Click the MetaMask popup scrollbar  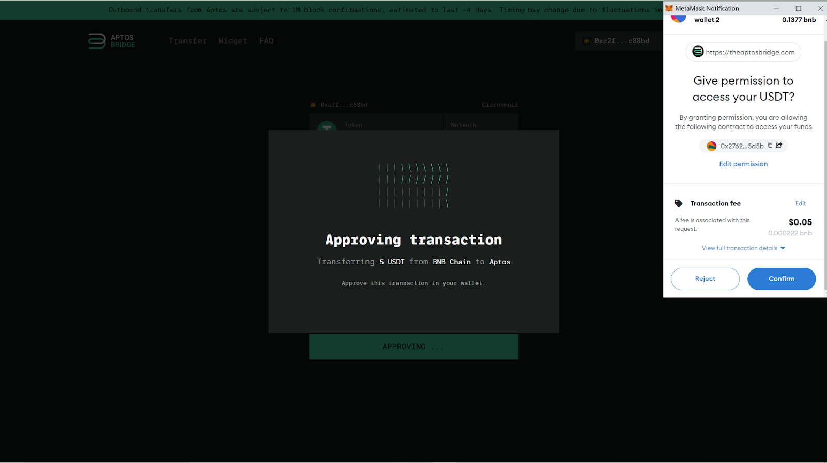pyautogui.click(x=825, y=165)
